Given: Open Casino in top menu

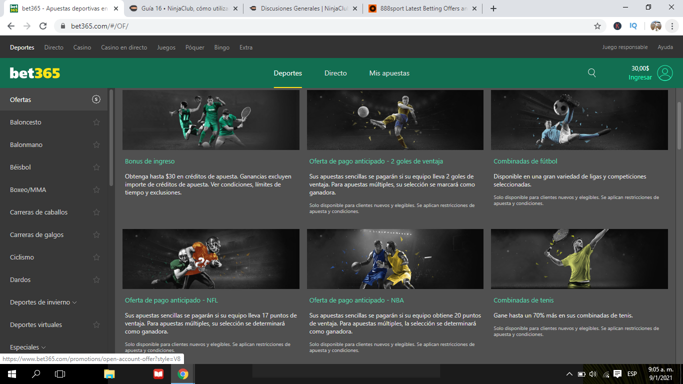Looking at the screenshot, I should point(82,47).
